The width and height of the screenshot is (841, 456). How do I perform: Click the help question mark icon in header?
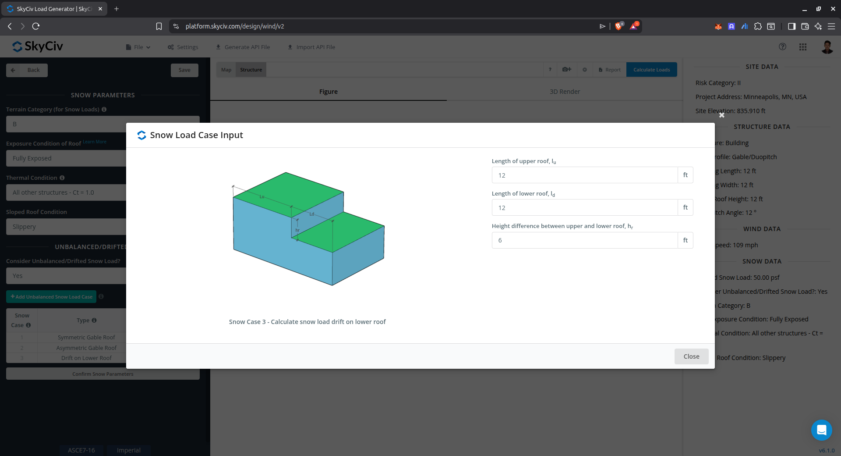pos(782,47)
